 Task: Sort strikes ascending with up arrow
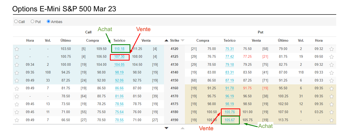click(x=166, y=40)
